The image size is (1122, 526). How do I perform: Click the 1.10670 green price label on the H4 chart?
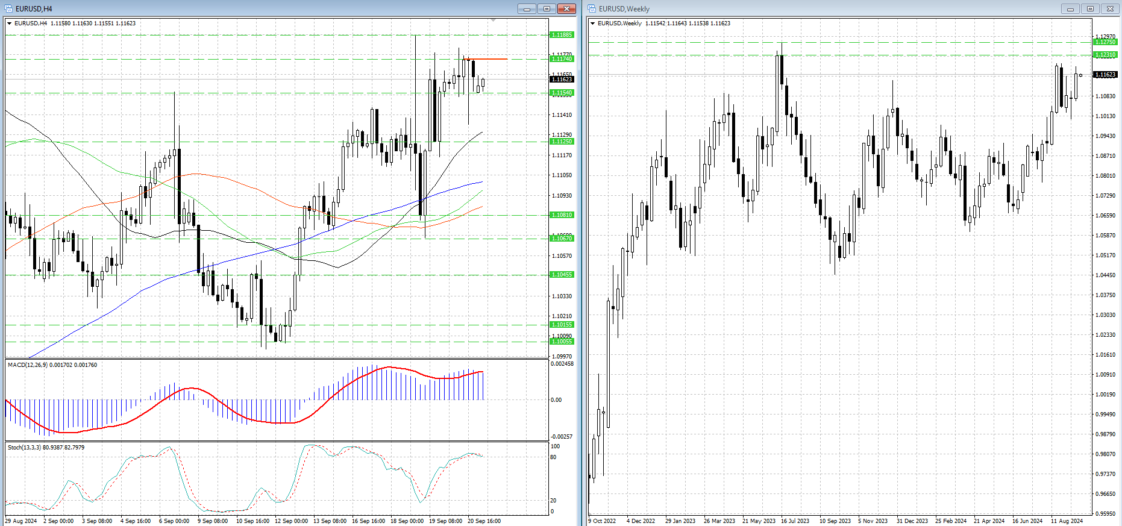[x=562, y=239]
